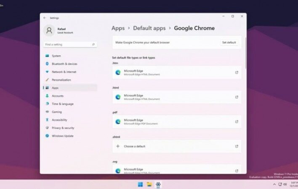Screen dimensions: 298x189
Task: Click the Accounts person icon
Action: click(47, 96)
